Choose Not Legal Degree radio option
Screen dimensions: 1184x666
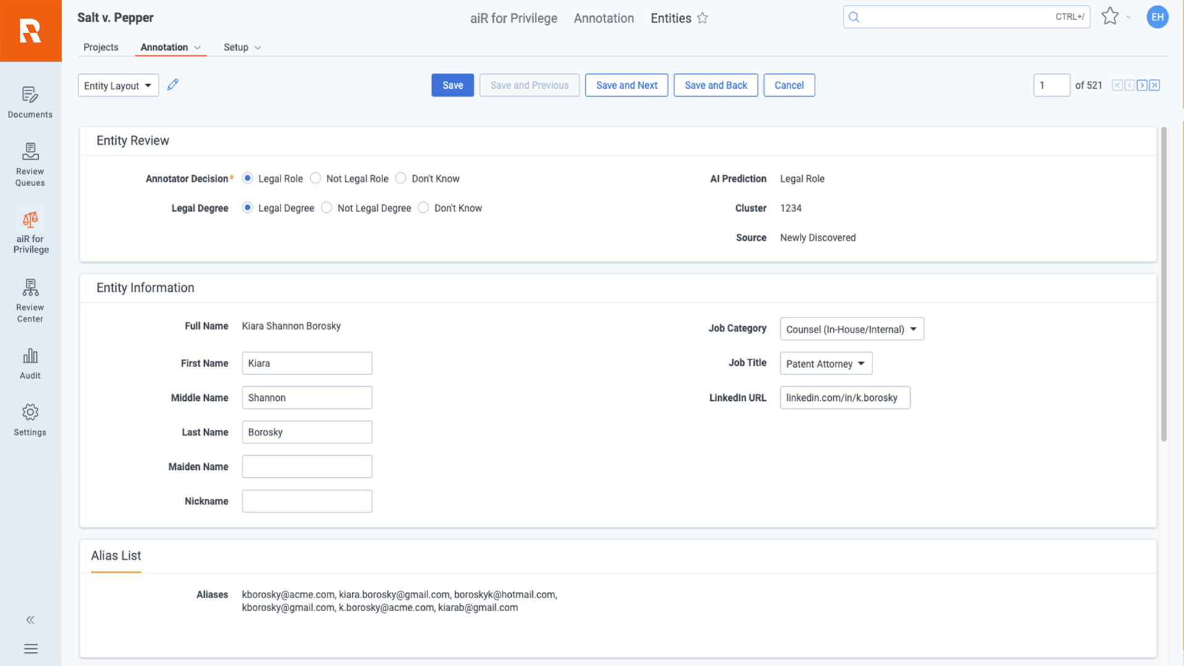327,208
